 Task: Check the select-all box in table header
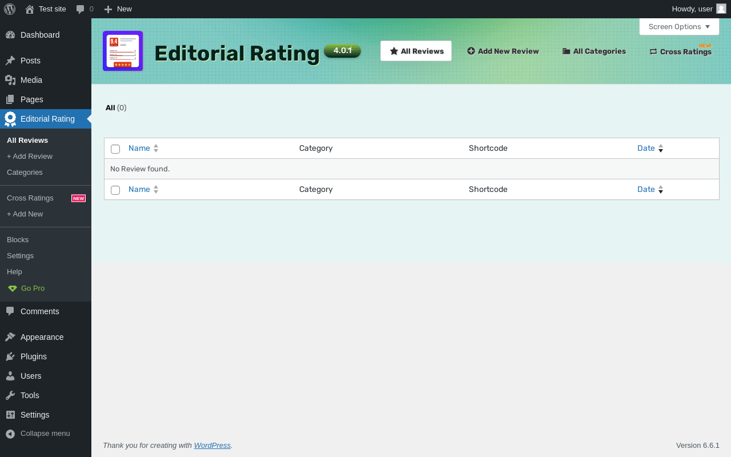pos(115,149)
